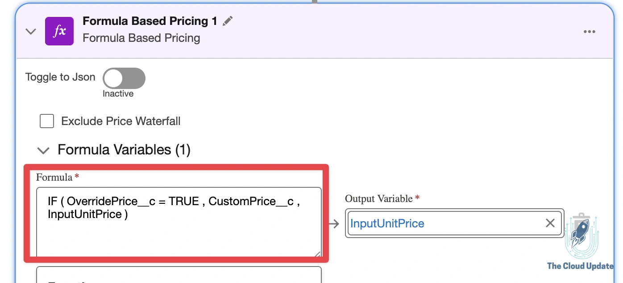Activate the Inactive toggle control
623x283 pixels.
(x=124, y=78)
